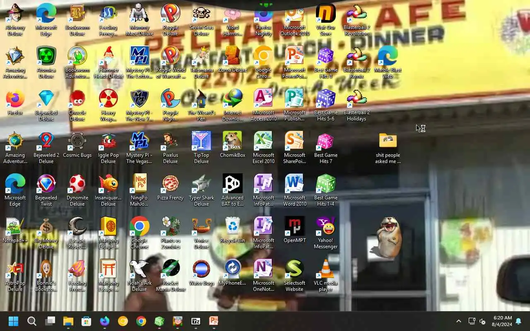Open Blasterball 2 Revolution shortcut
530x331 pixels.
[357, 20]
